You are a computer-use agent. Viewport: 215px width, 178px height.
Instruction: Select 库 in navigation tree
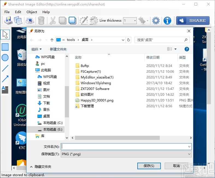[40, 136]
